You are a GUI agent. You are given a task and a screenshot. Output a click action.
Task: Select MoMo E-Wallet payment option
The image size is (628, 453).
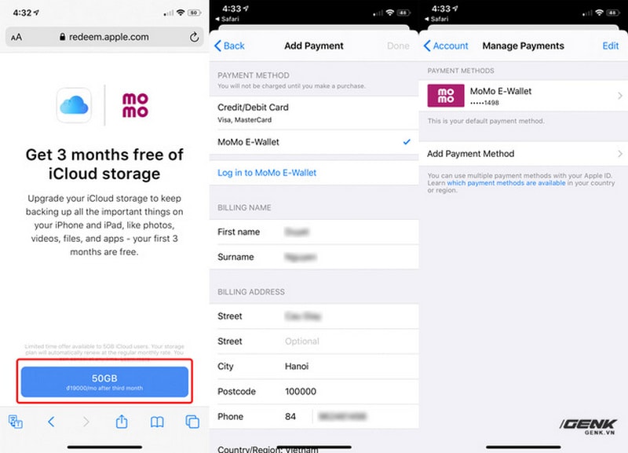click(314, 142)
